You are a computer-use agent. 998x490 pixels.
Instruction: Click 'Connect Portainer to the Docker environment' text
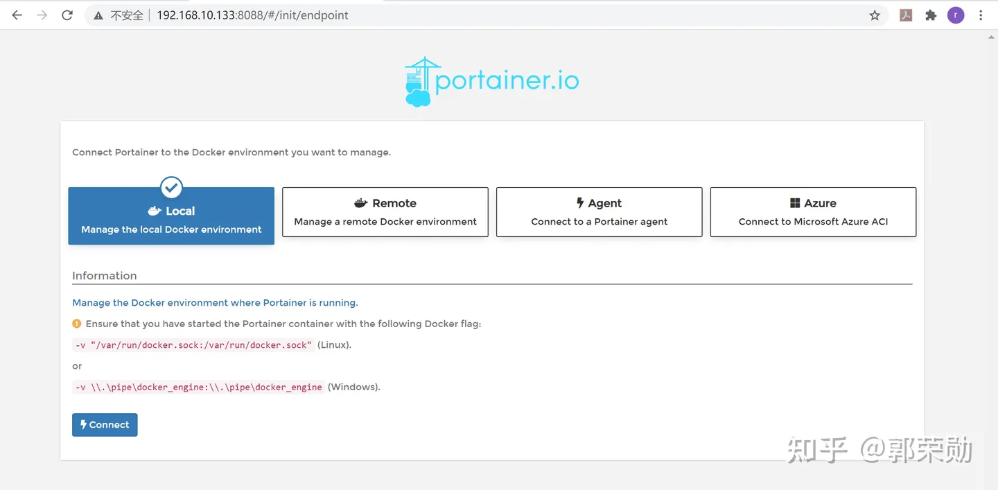tap(231, 152)
